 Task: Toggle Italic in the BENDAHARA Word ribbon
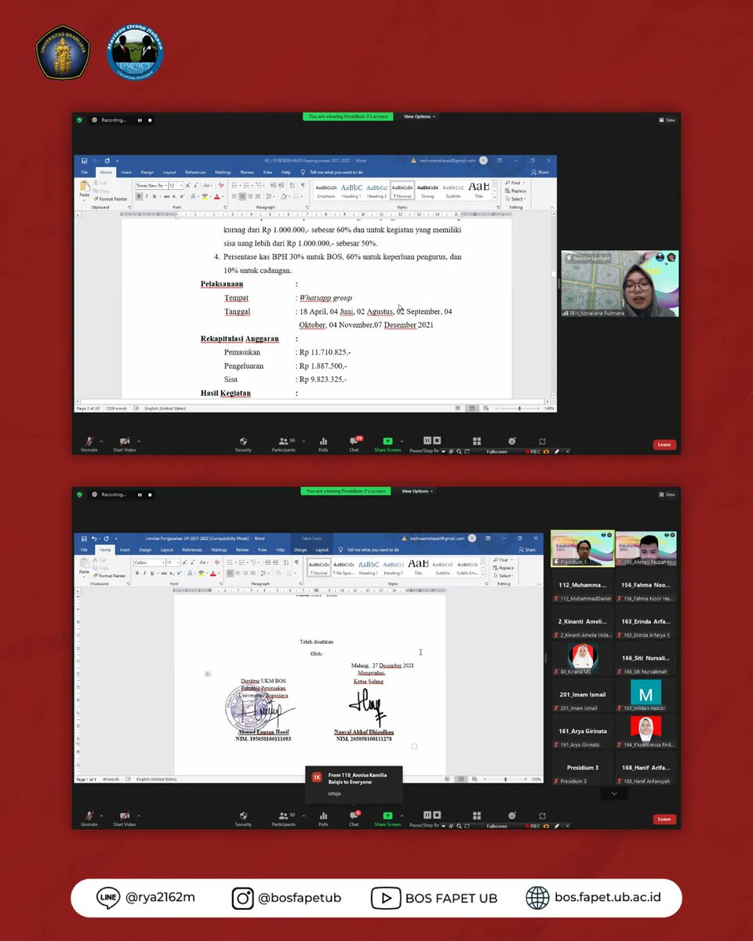tap(146, 196)
